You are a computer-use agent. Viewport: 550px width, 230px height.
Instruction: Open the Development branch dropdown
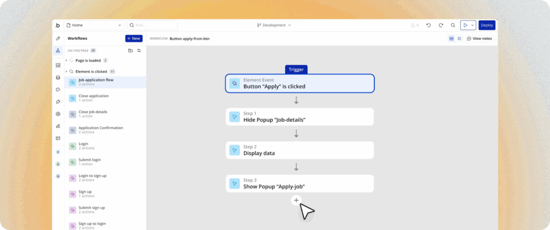coord(274,25)
